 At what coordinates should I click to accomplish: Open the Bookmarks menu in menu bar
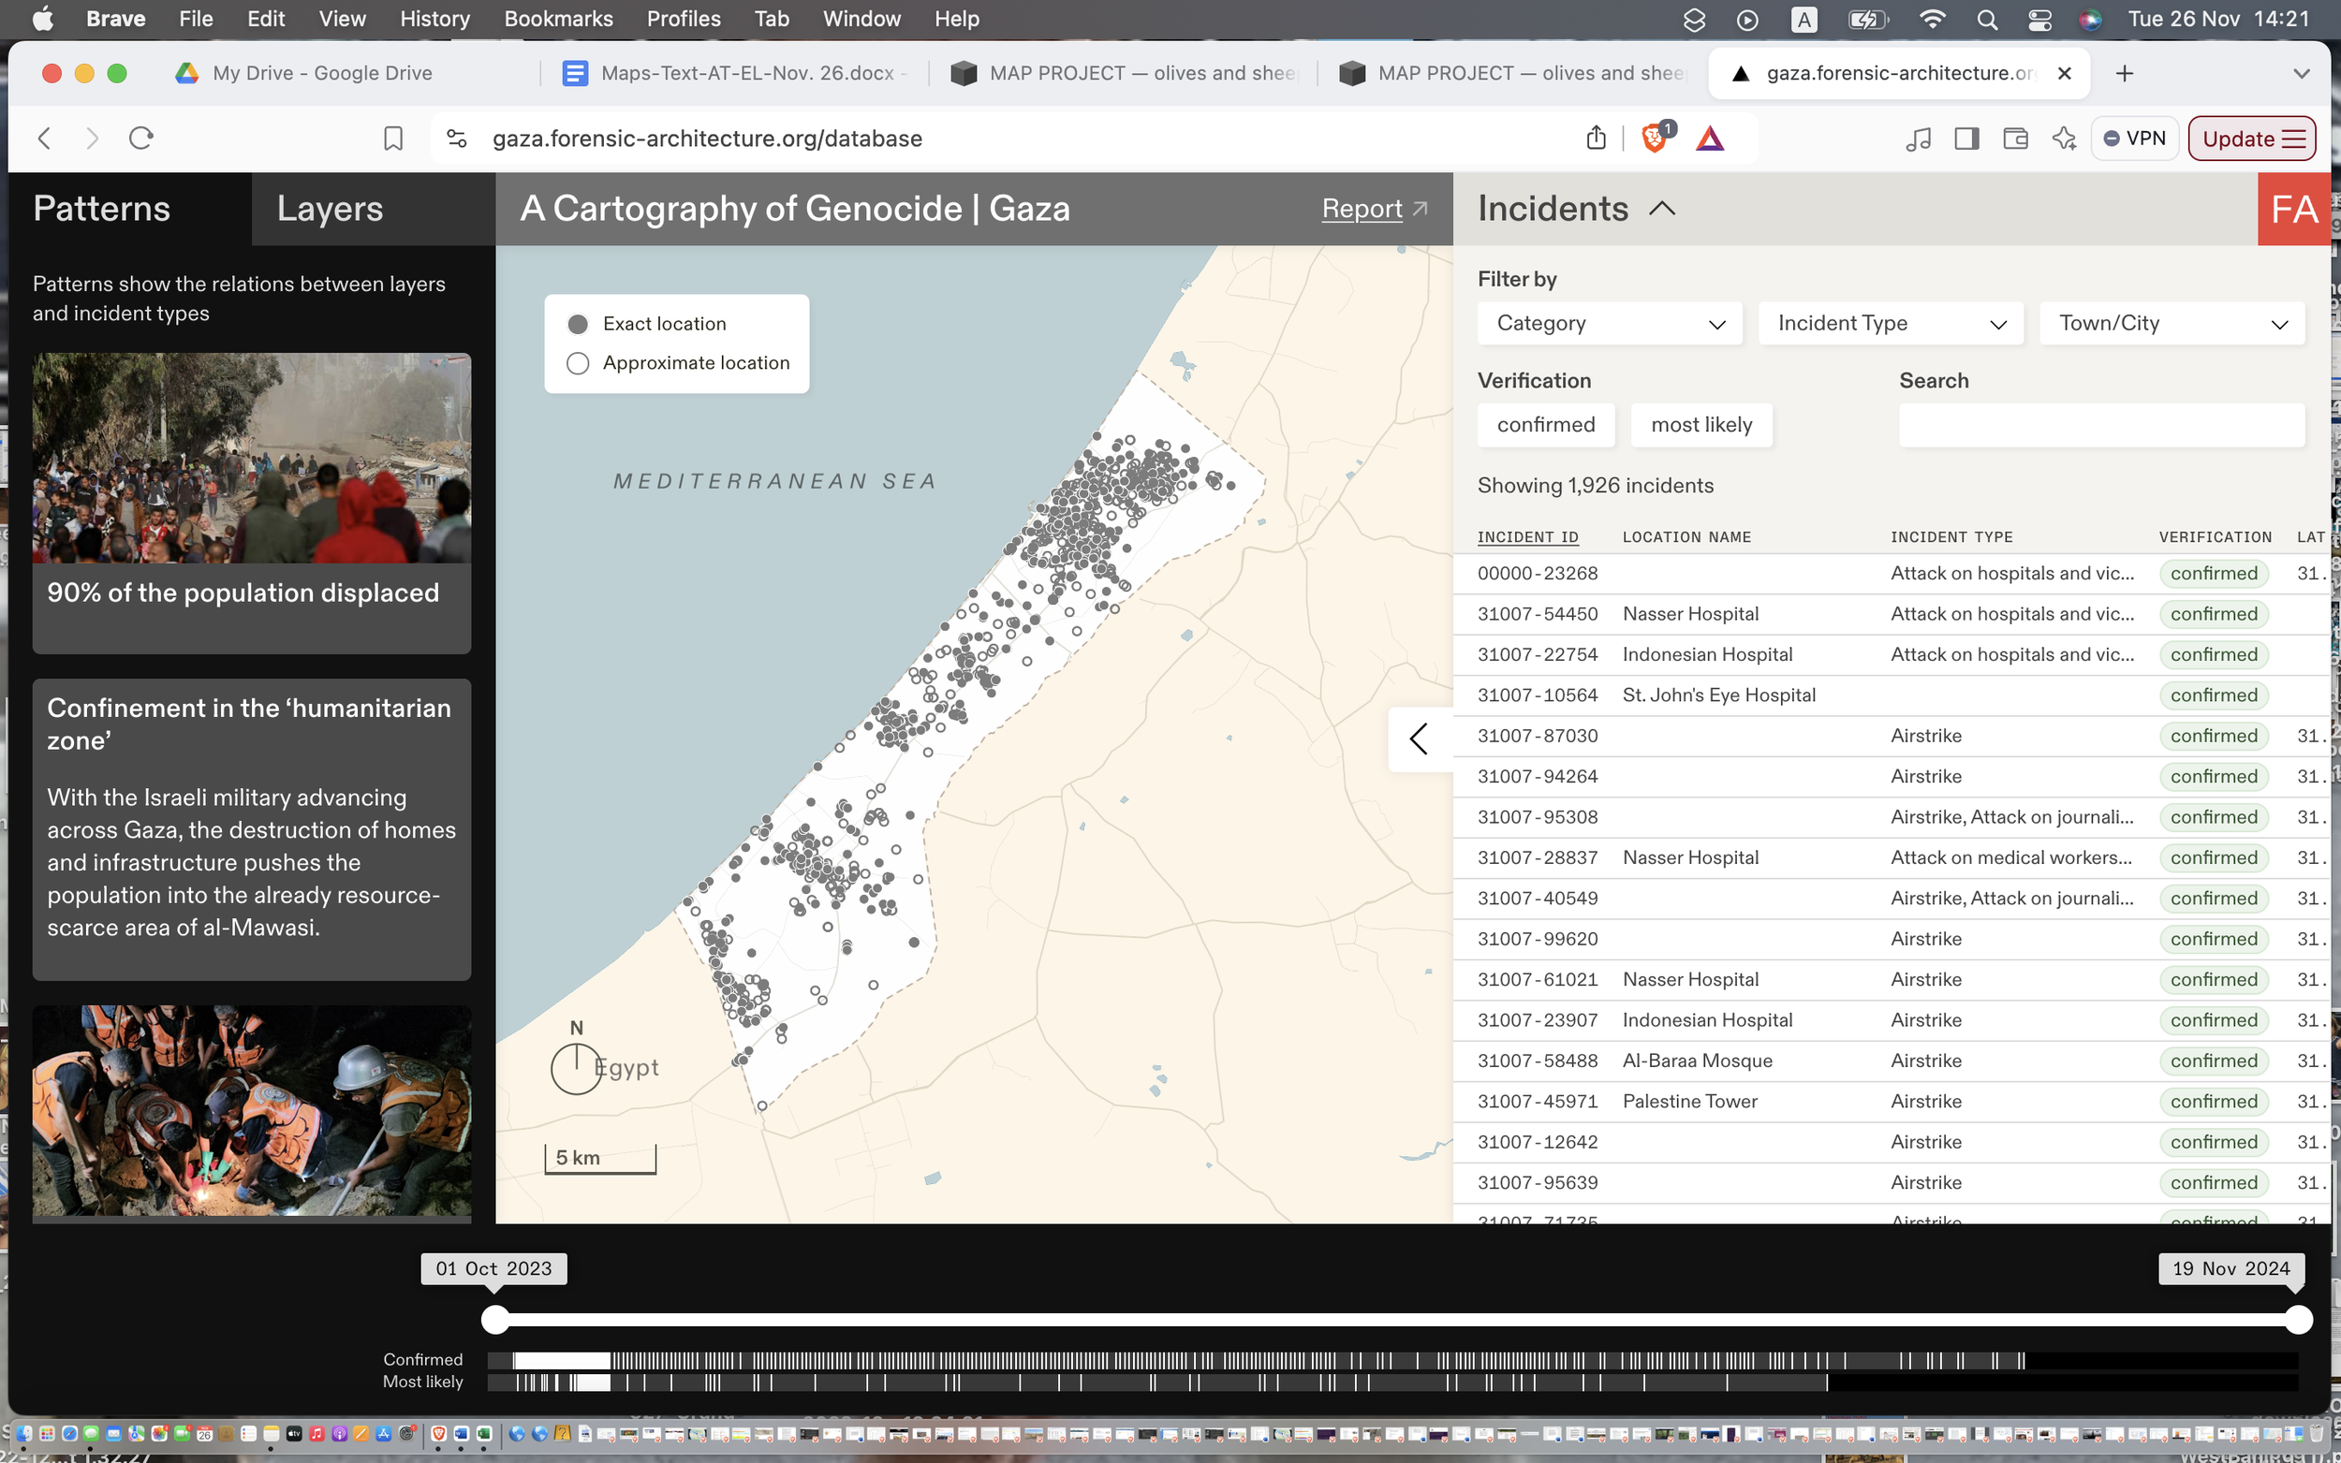(557, 19)
